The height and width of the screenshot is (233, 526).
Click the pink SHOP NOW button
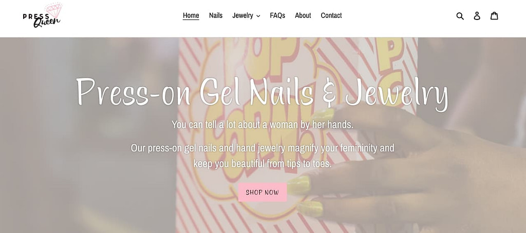point(262,192)
